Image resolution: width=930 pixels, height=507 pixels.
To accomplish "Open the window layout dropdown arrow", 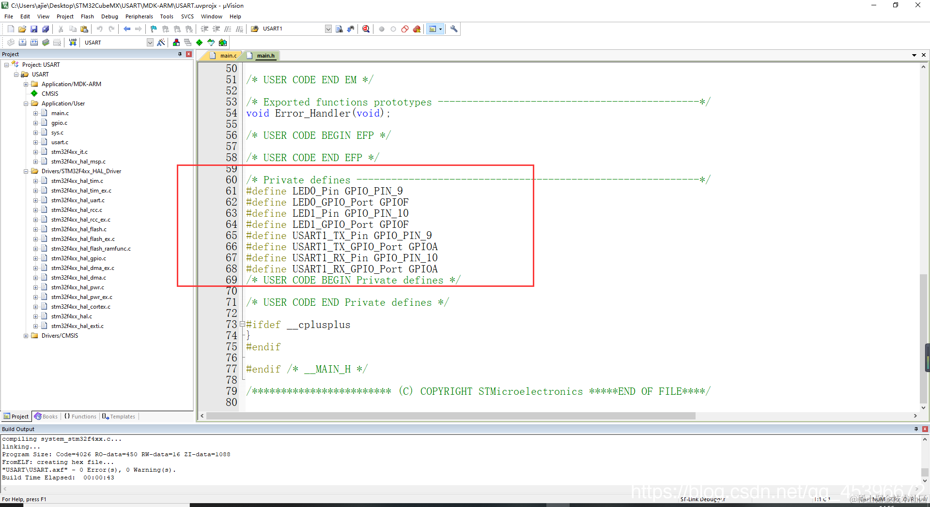I will (440, 29).
